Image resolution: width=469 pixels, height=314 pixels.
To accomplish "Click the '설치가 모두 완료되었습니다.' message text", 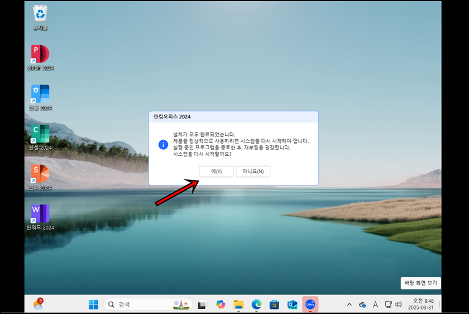I will 204,135.
